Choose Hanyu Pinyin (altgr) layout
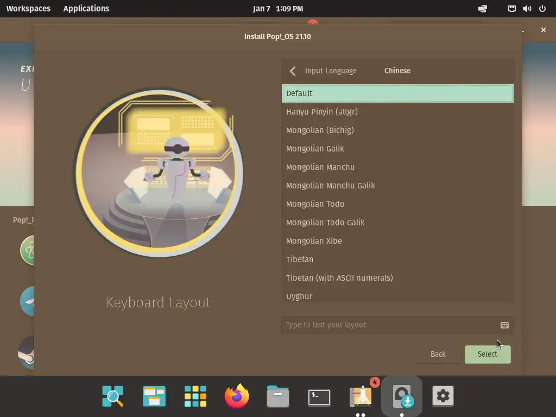The height and width of the screenshot is (417, 556). tap(397, 112)
